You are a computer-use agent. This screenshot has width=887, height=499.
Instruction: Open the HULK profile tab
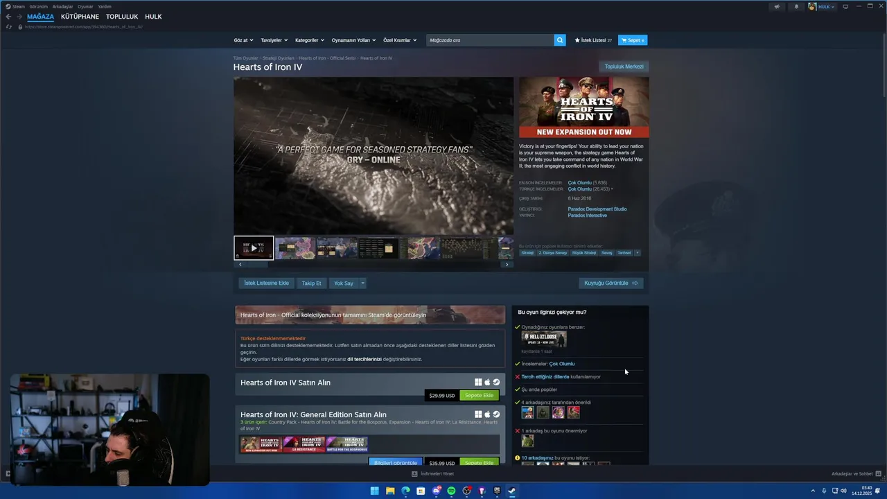tap(153, 17)
